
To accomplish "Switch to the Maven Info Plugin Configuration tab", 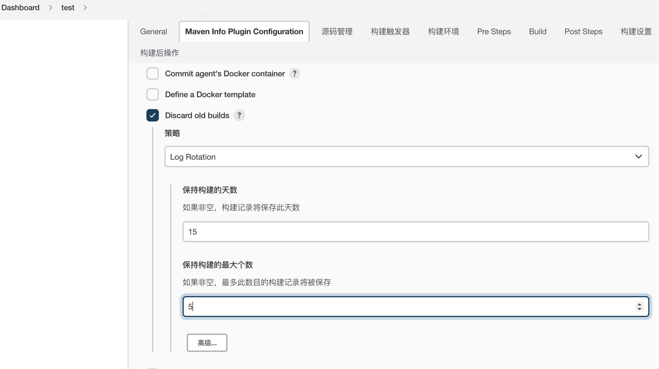I will [244, 31].
